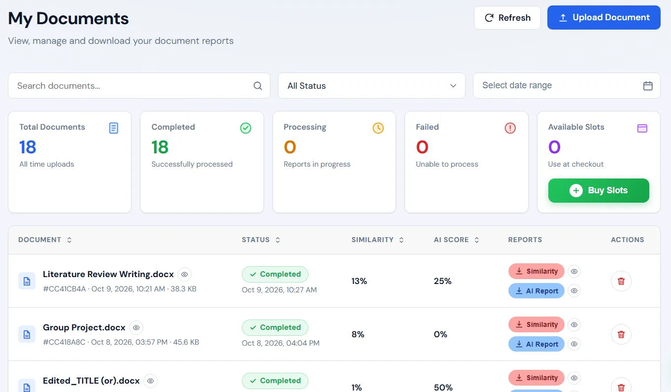Screen dimensions: 671x392
Task: Click the search magnifier icon
Action: 258,86
